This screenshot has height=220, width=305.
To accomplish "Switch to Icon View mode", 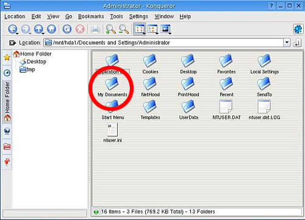I will click(139, 29).
